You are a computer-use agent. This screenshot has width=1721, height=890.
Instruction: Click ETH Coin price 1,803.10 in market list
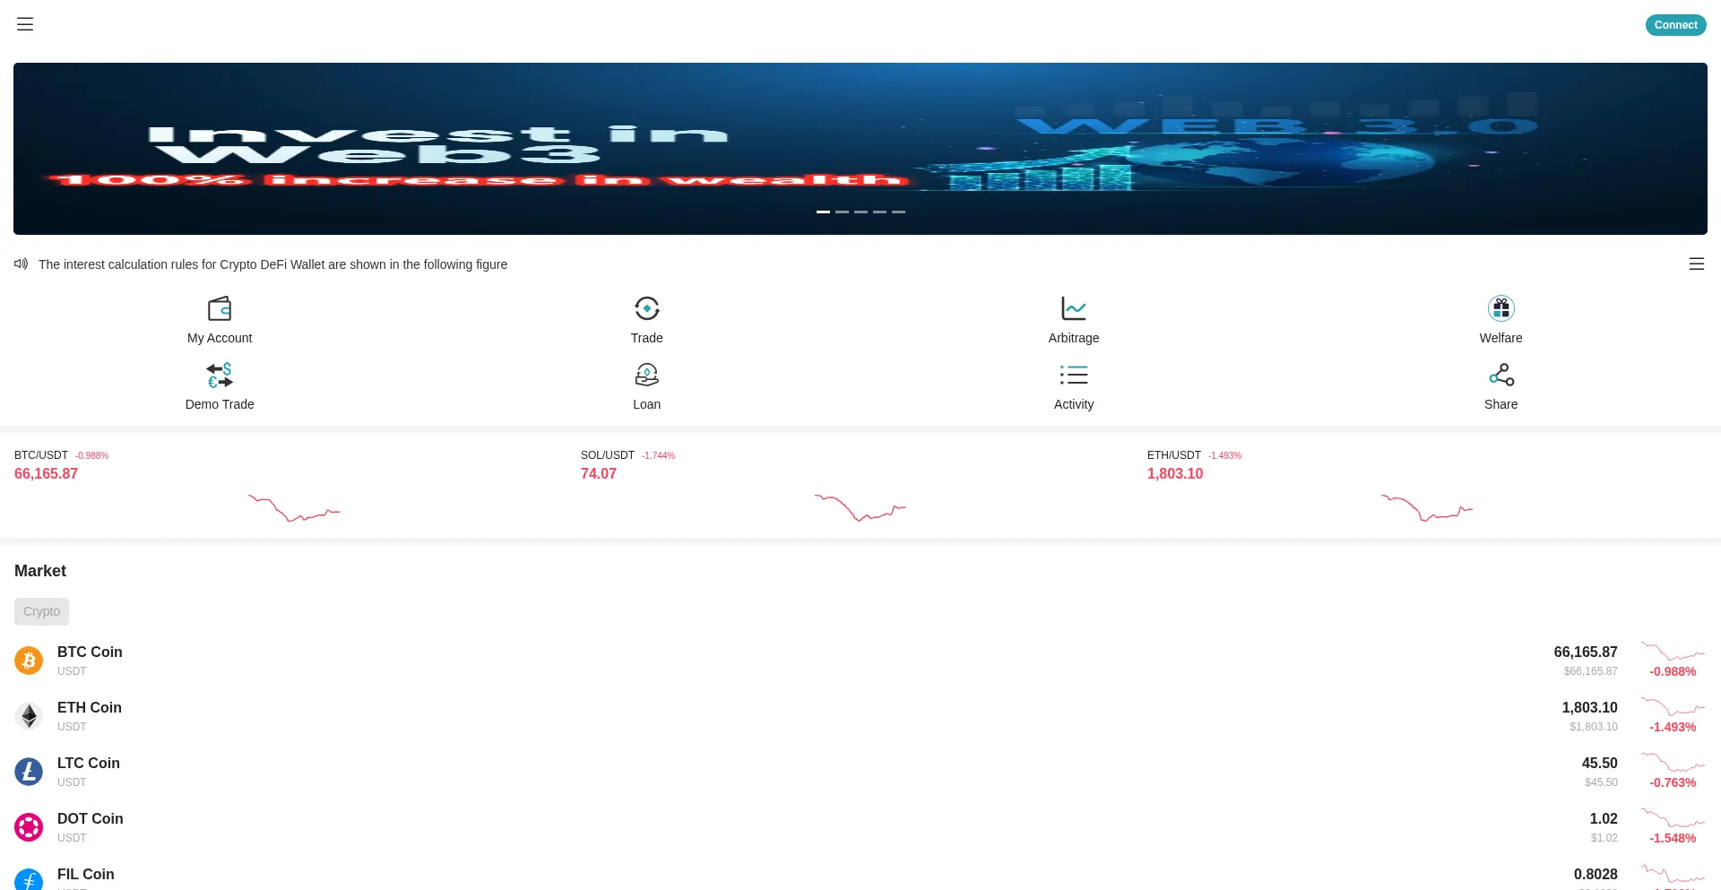(x=1589, y=708)
